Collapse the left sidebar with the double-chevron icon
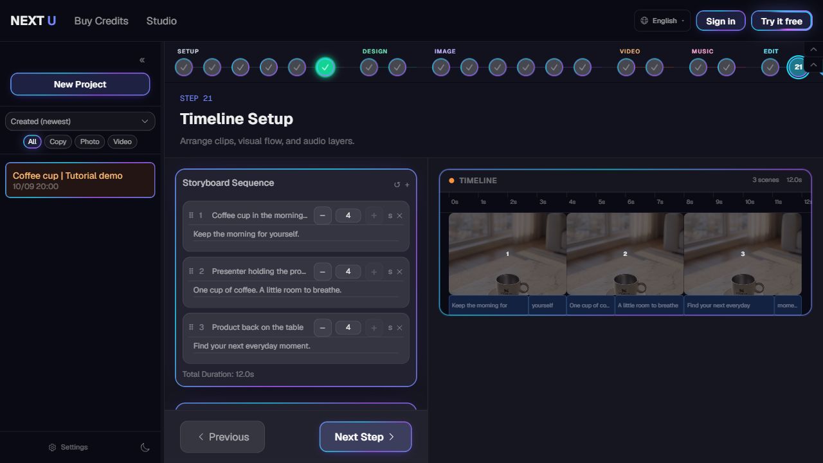The height and width of the screenshot is (463, 823). [x=142, y=60]
